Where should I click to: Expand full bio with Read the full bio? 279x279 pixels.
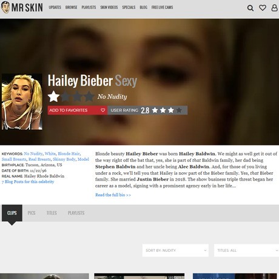pyautogui.click(x=113, y=195)
